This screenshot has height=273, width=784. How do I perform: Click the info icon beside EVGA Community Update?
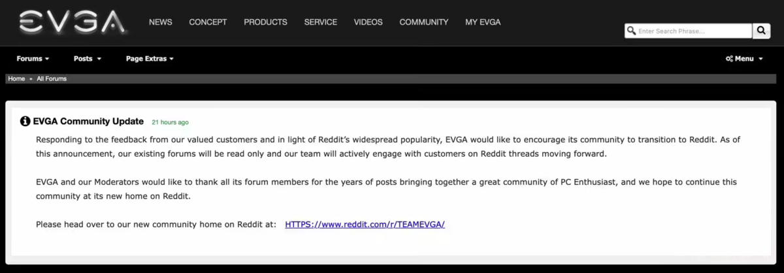[25, 121]
